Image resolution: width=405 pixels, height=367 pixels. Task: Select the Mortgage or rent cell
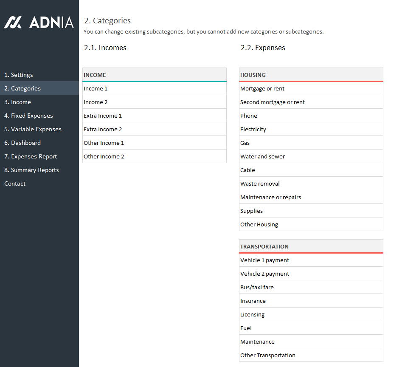311,88
